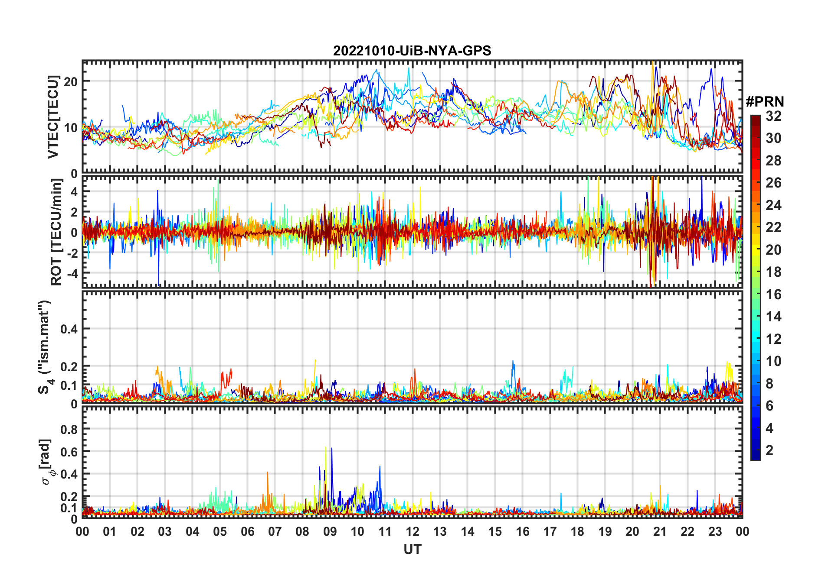The width and height of the screenshot is (825, 576).
Task: Click colorbar tick label 30
Action: 773,138
